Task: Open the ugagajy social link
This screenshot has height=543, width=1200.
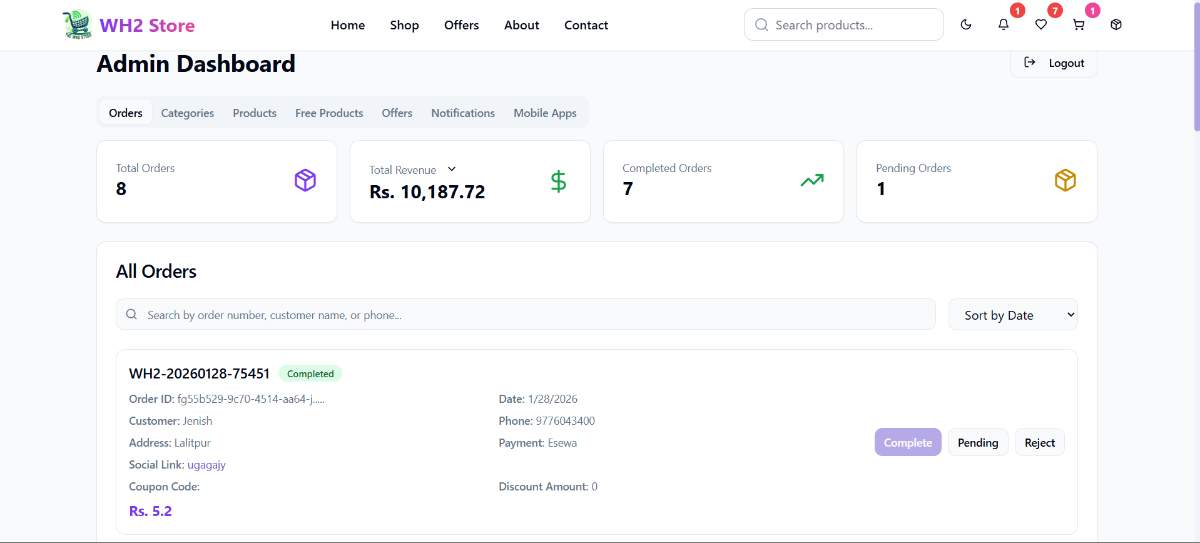Action: [x=206, y=465]
